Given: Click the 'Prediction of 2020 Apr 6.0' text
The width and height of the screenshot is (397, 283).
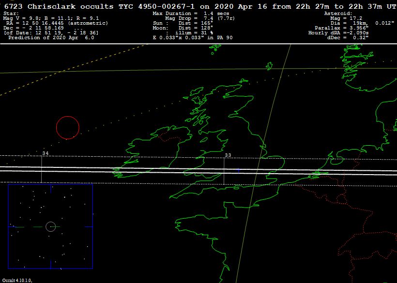Looking at the screenshot, I should pos(51,37).
